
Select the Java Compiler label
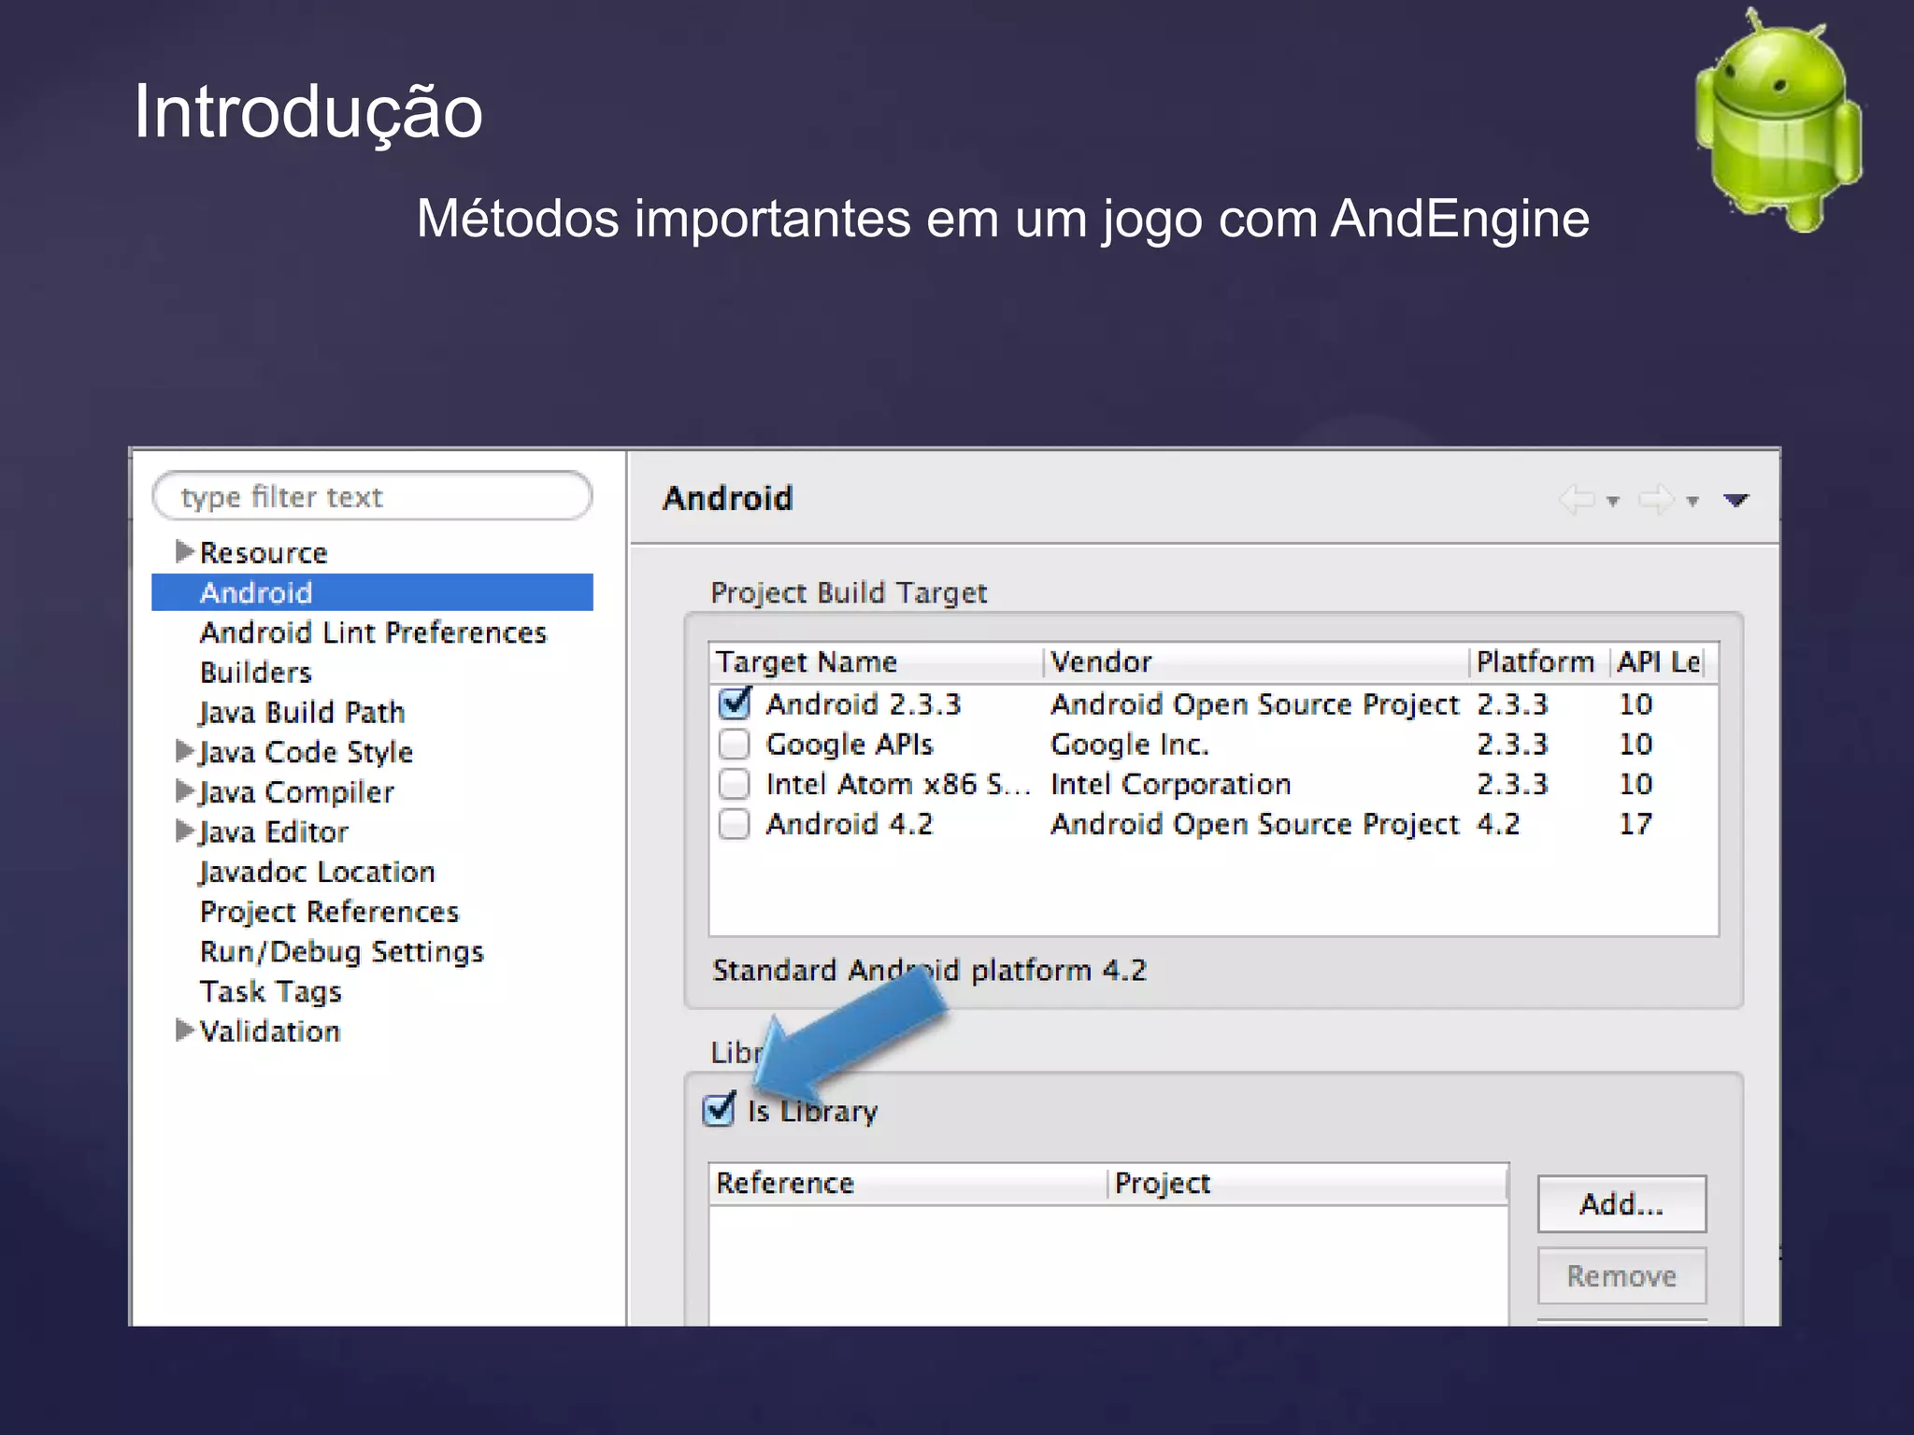pos(296,792)
